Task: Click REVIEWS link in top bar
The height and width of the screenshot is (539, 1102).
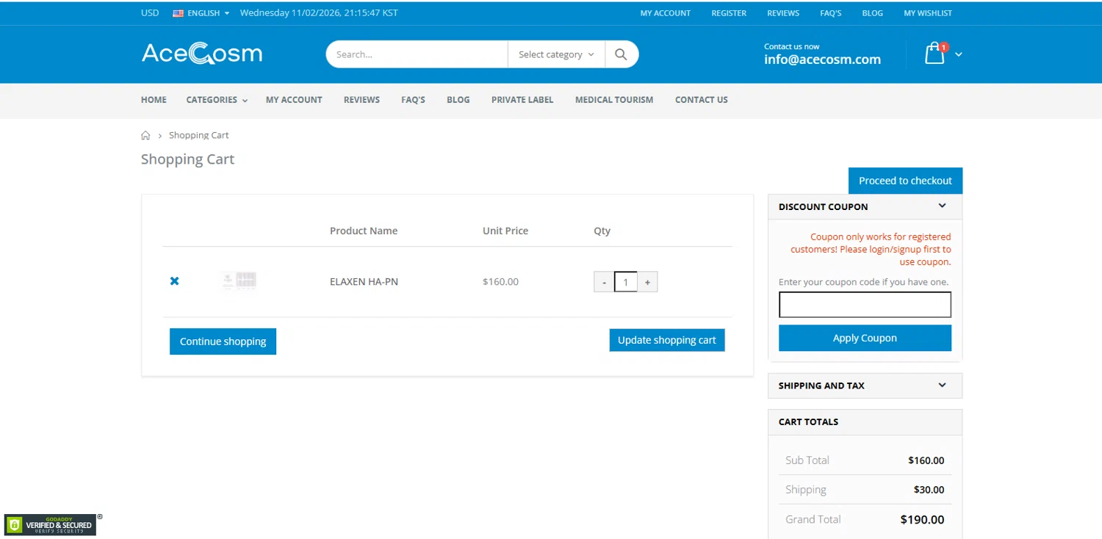Action: click(783, 13)
